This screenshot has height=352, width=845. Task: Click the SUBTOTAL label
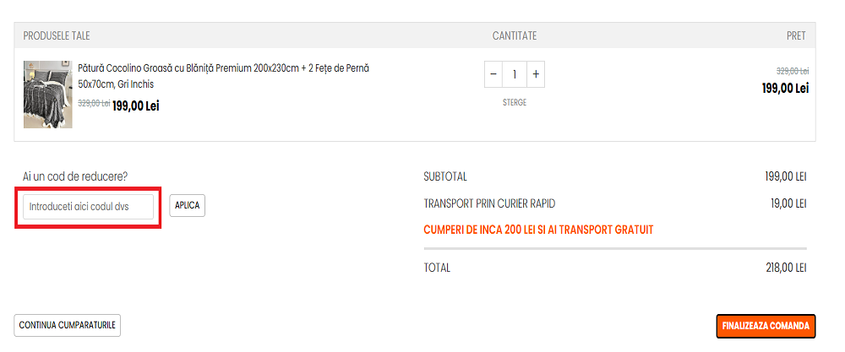[445, 177]
